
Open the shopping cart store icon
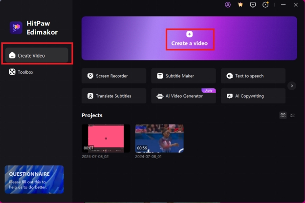[x=240, y=5]
